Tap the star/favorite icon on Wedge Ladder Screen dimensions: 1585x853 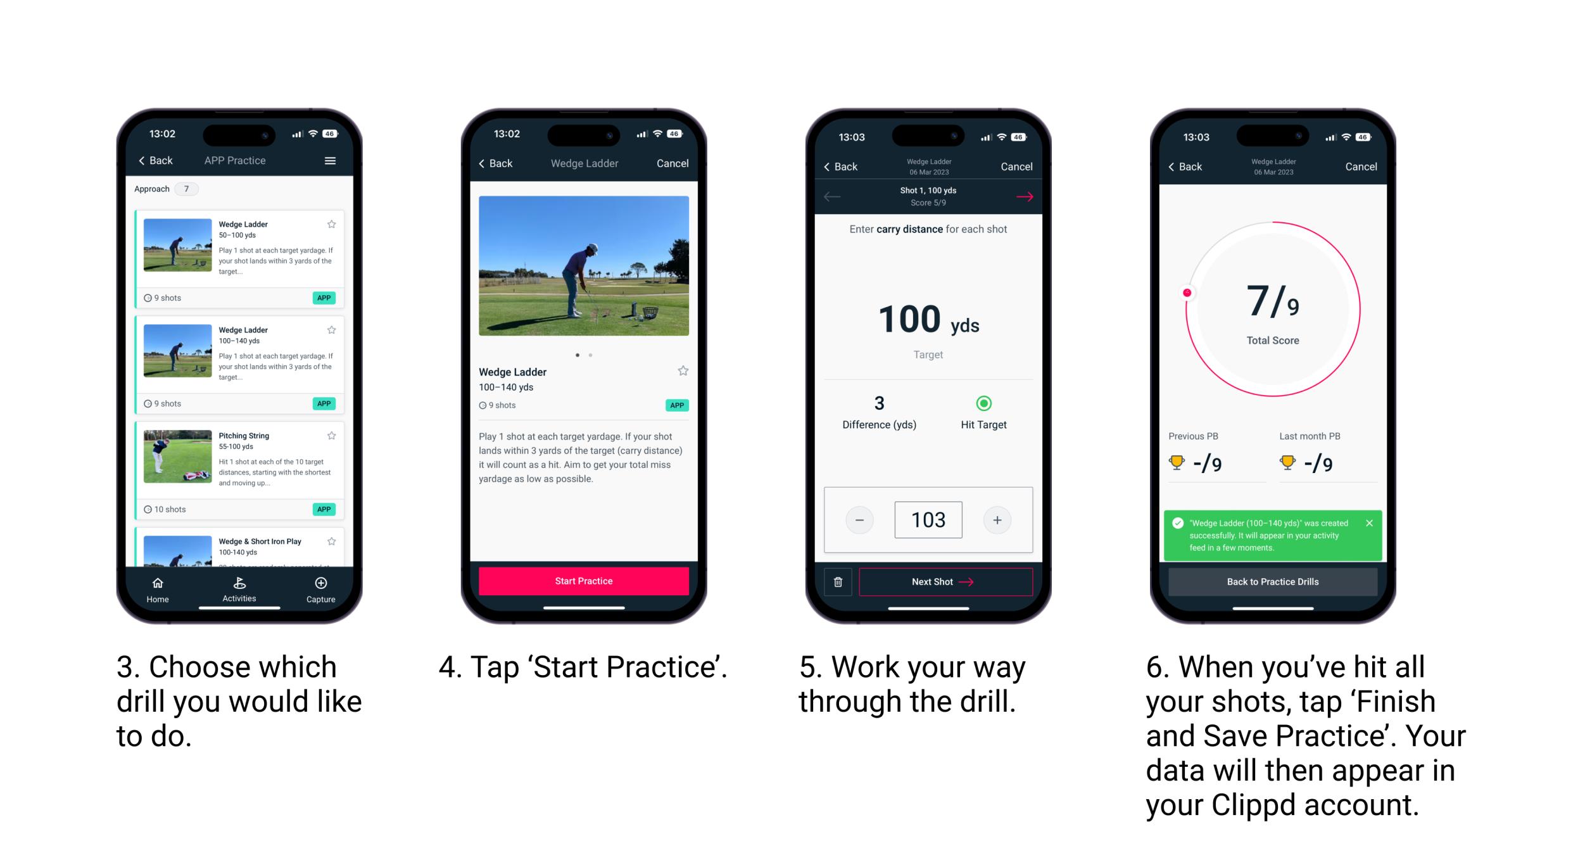(x=335, y=224)
